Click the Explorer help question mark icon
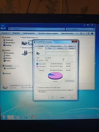The height and width of the screenshot is (132, 99). click(x=92, y=33)
